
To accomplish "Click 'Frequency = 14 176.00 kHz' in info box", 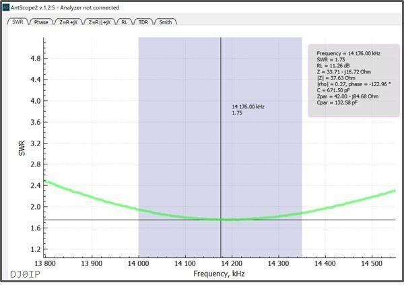I will (x=348, y=53).
